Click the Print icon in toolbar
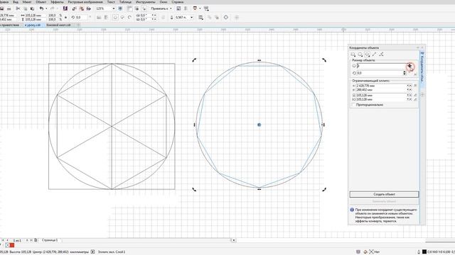455x255 pixels. pos(9,8)
